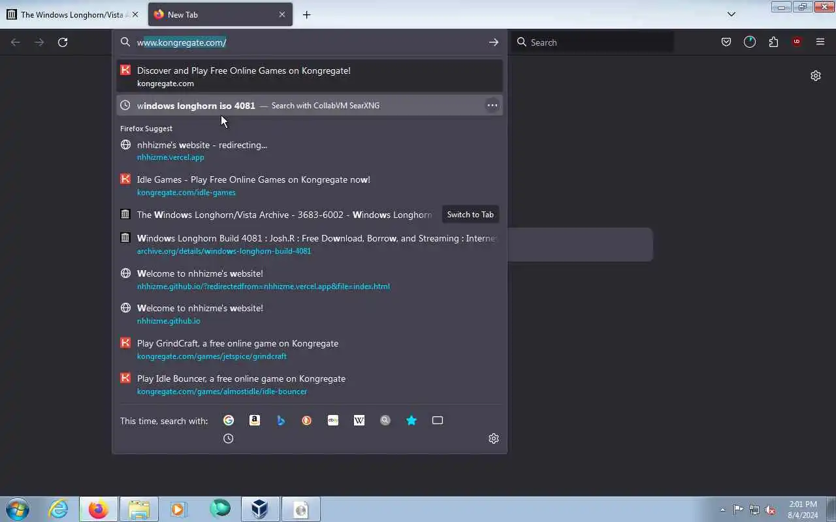This screenshot has height=522, width=836.
Task: Launch Internet Explorer from the taskbar
Action: (59, 509)
